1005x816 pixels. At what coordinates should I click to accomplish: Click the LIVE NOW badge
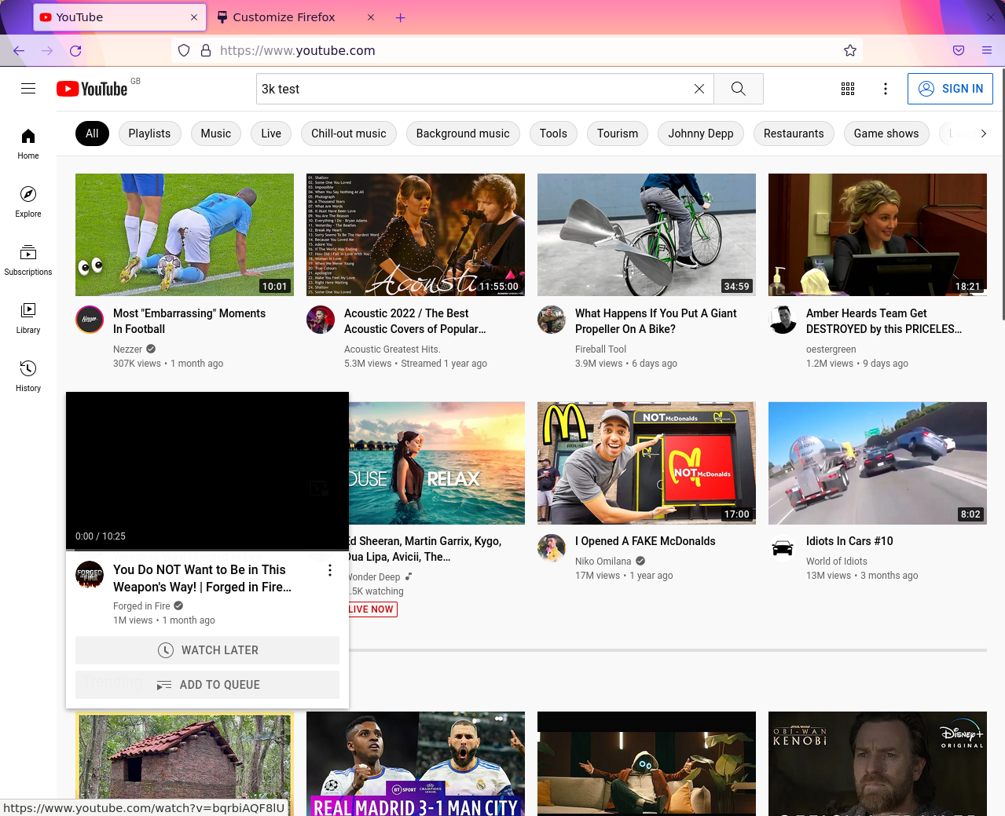point(371,609)
